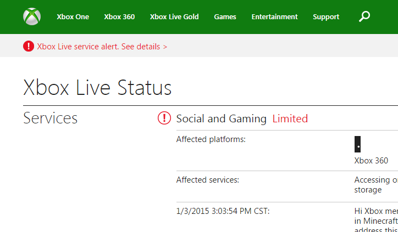The image size is (398, 232).
Task: Click the Xbox logo in the header
Action: click(32, 16)
